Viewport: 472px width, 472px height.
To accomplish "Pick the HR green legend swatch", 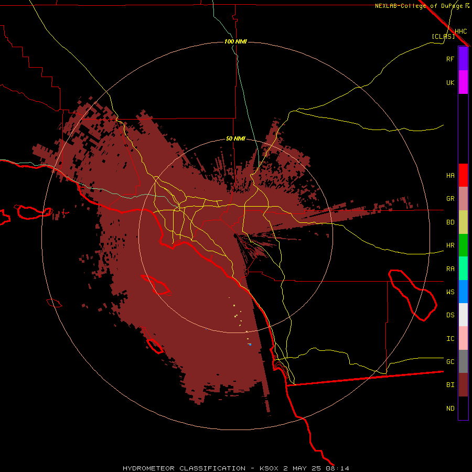I will [463, 245].
